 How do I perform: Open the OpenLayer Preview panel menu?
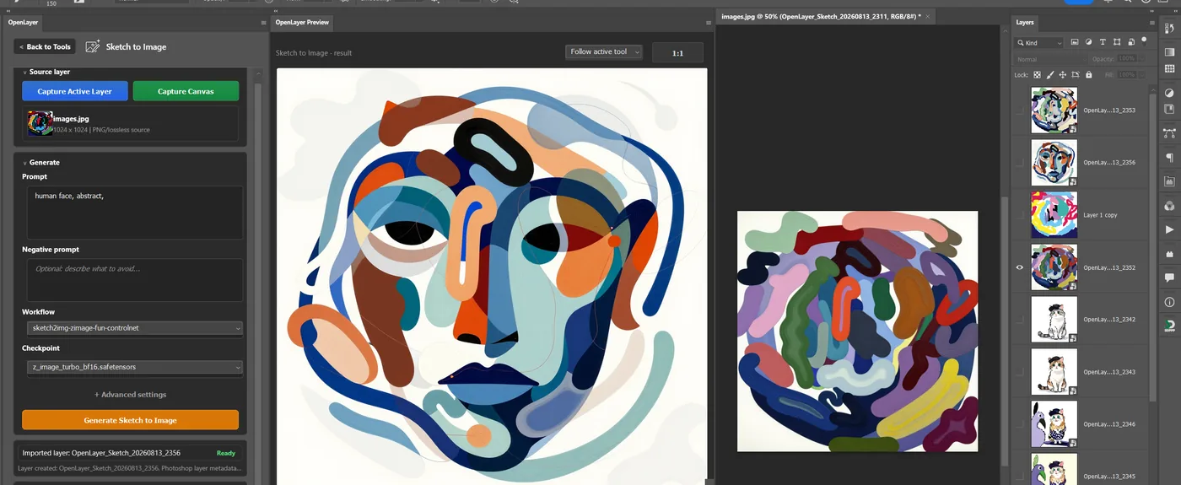pos(709,23)
